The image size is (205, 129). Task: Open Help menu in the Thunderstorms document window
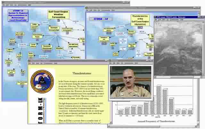click(x=55, y=63)
